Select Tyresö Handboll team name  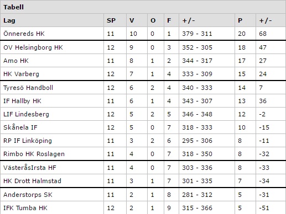28,88
